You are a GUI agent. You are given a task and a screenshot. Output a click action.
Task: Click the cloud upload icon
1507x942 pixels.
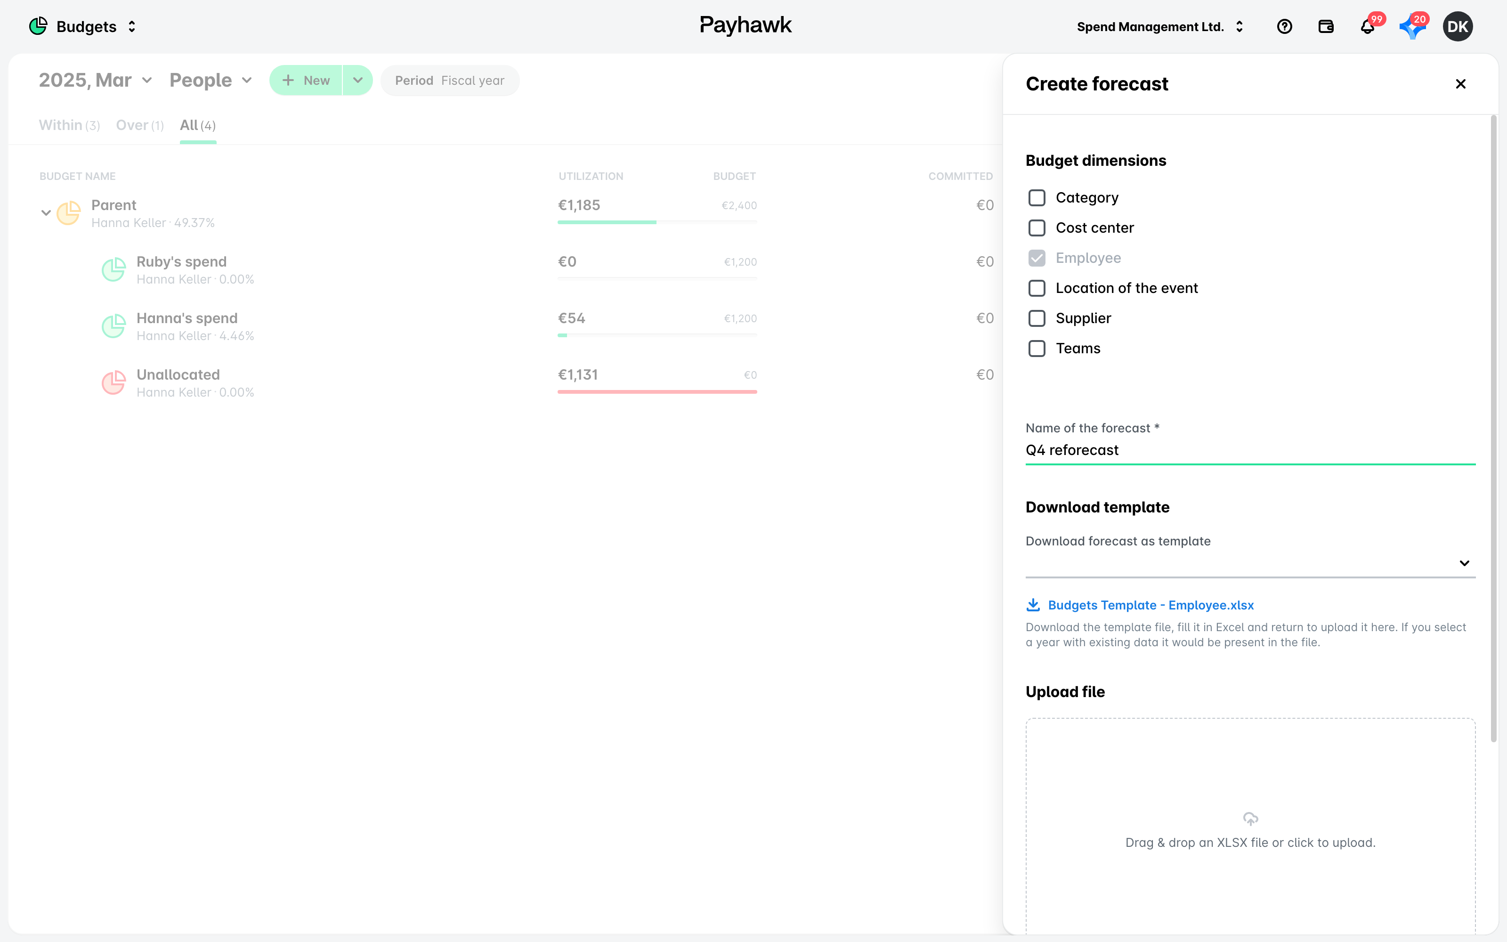[1250, 818]
